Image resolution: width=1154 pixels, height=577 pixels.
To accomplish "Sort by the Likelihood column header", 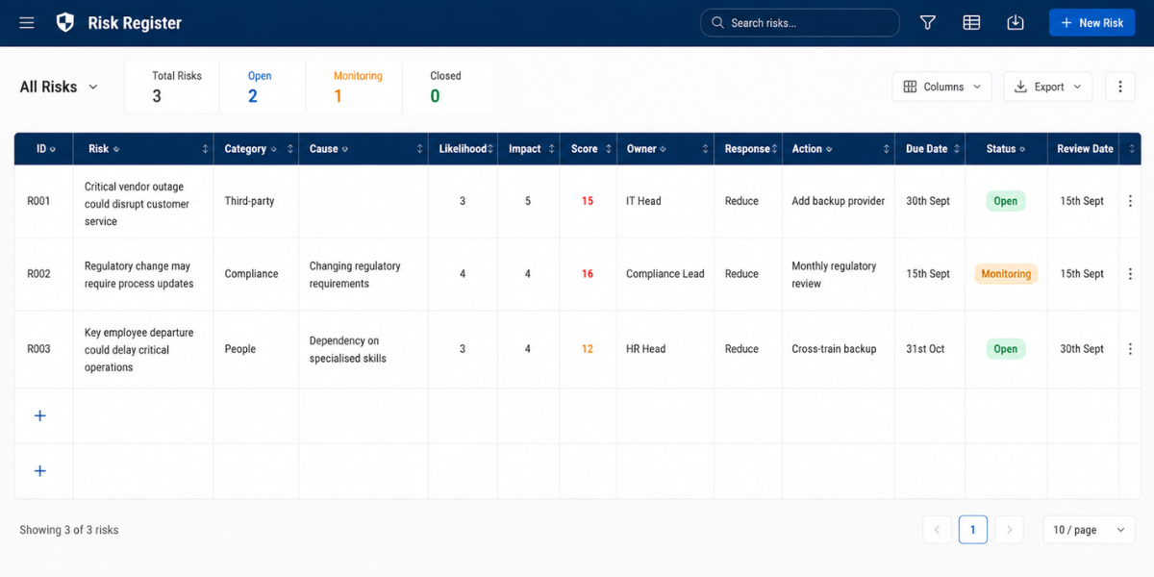I will coord(464,149).
